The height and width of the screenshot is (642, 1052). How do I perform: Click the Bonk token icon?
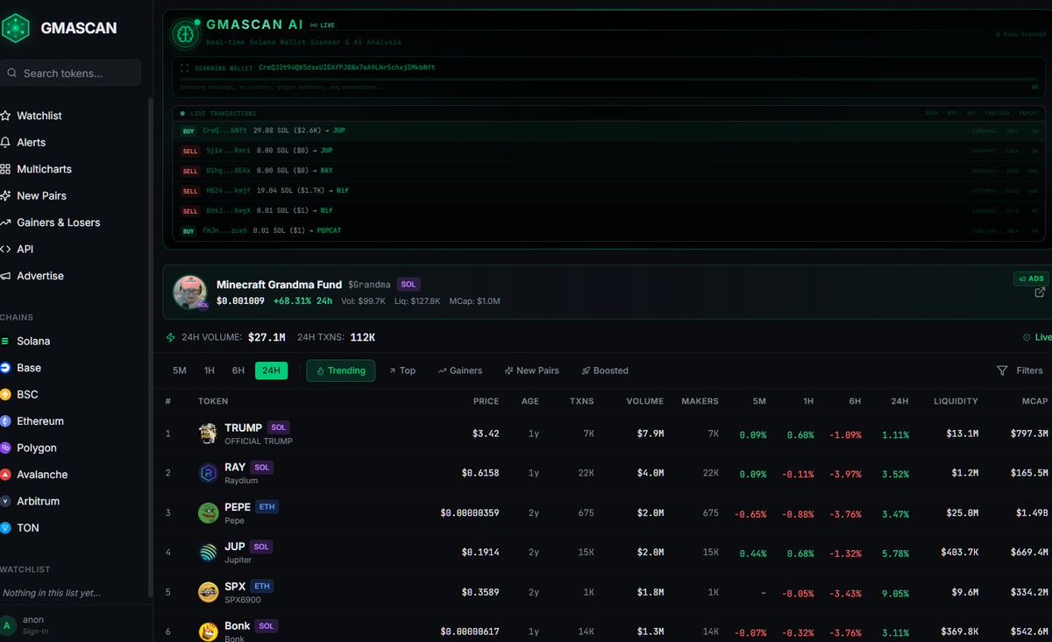[x=208, y=631]
